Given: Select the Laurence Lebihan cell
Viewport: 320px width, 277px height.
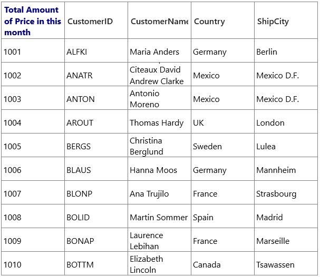Looking at the screenshot, I should tap(159, 240).
